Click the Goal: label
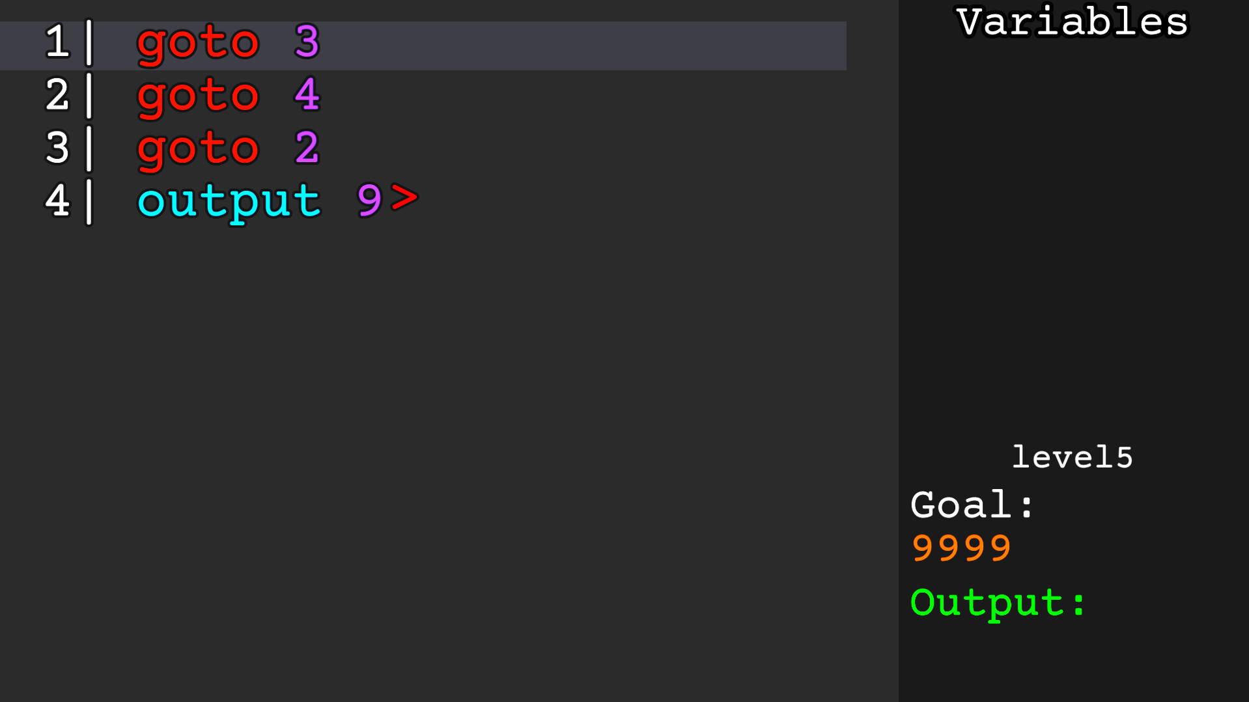Image resolution: width=1249 pixels, height=702 pixels. click(972, 505)
